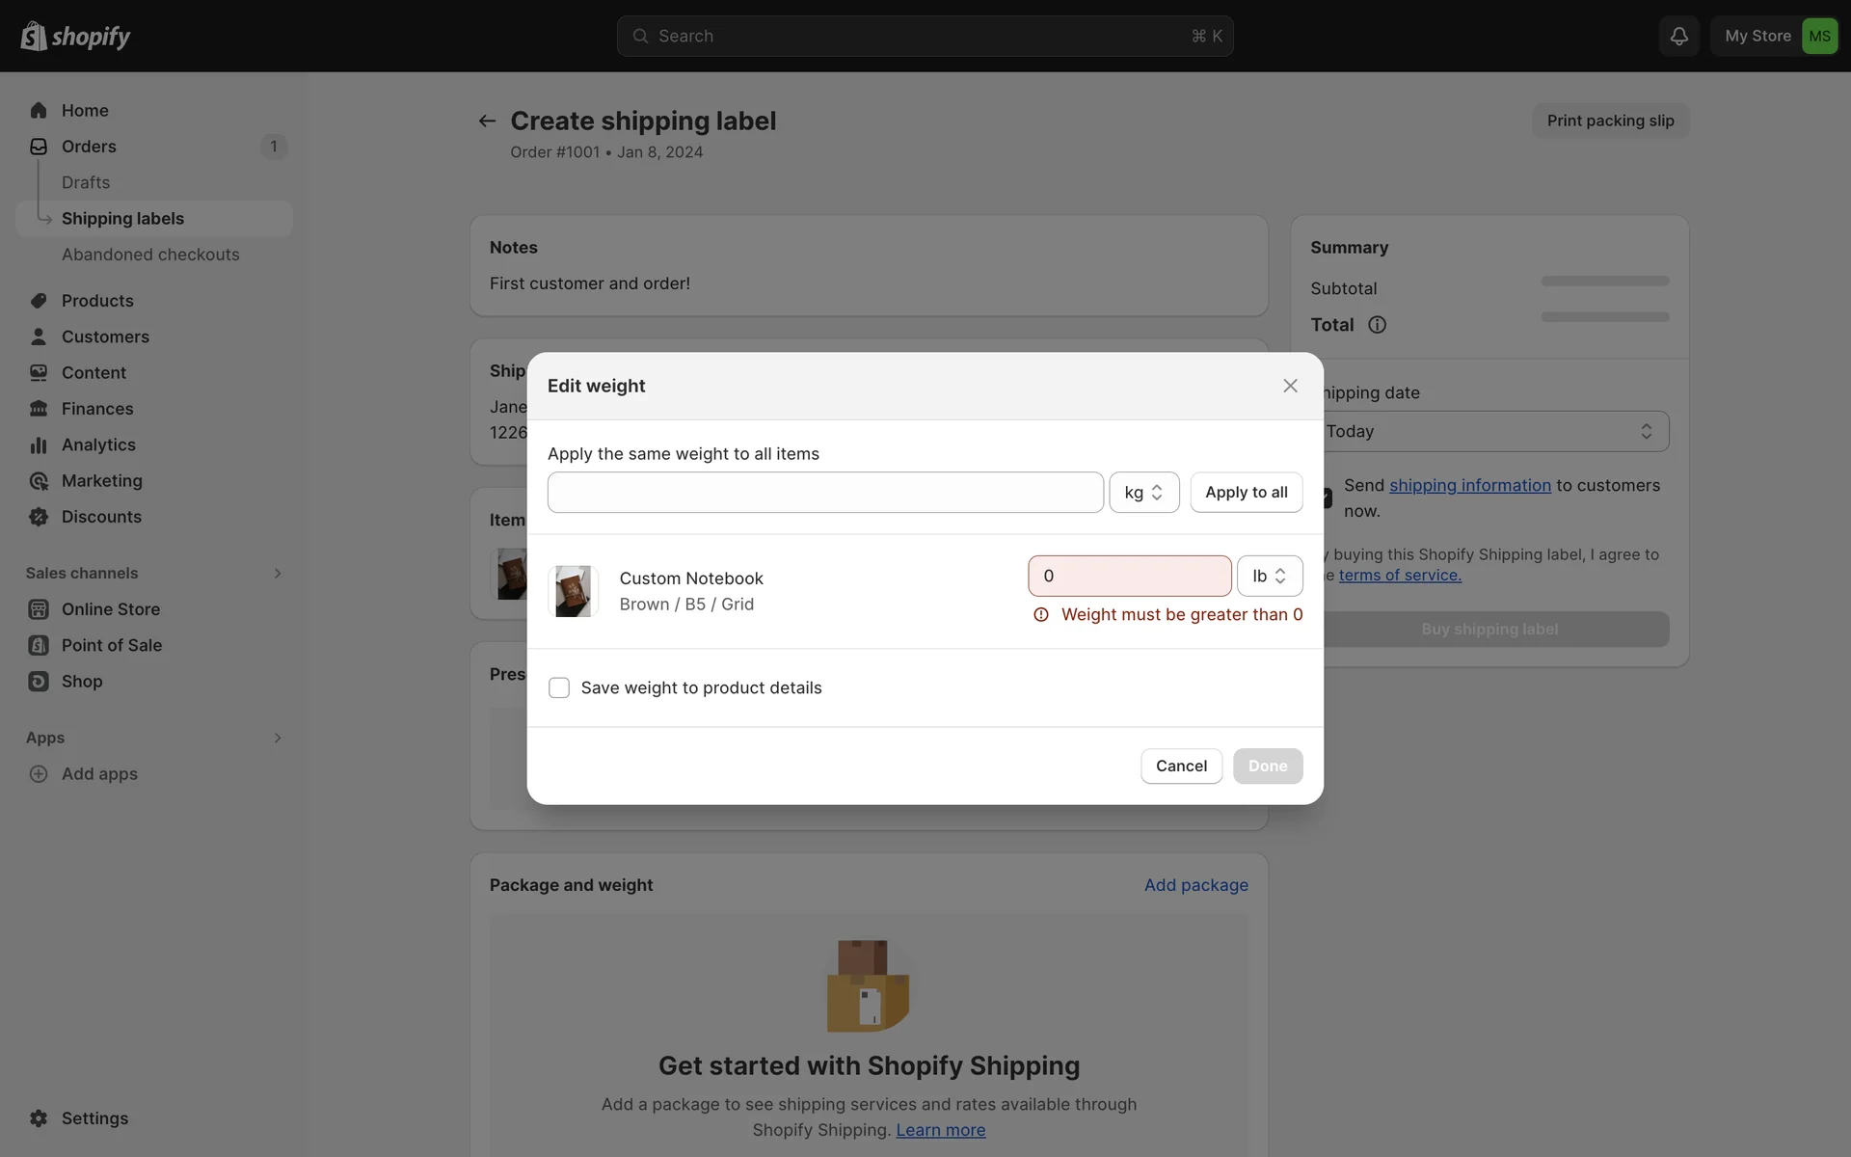Enable Save weight to product details checkbox

559,687
